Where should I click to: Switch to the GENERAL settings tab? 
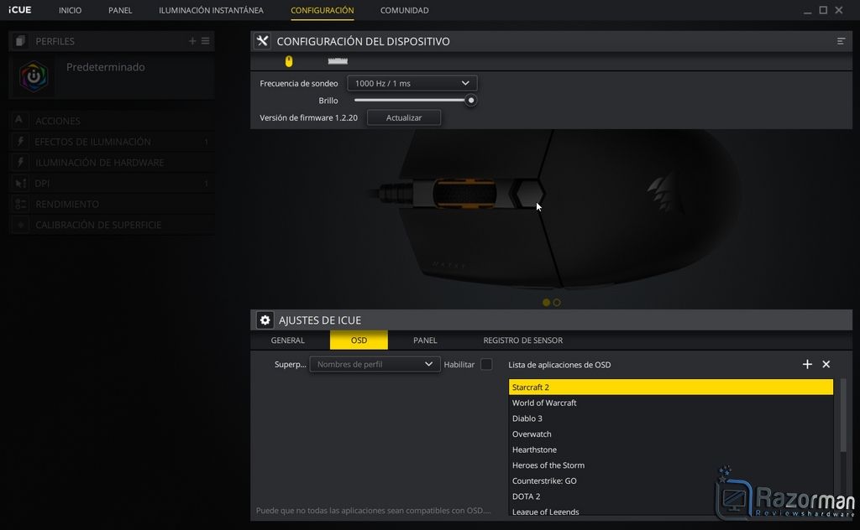pos(287,340)
